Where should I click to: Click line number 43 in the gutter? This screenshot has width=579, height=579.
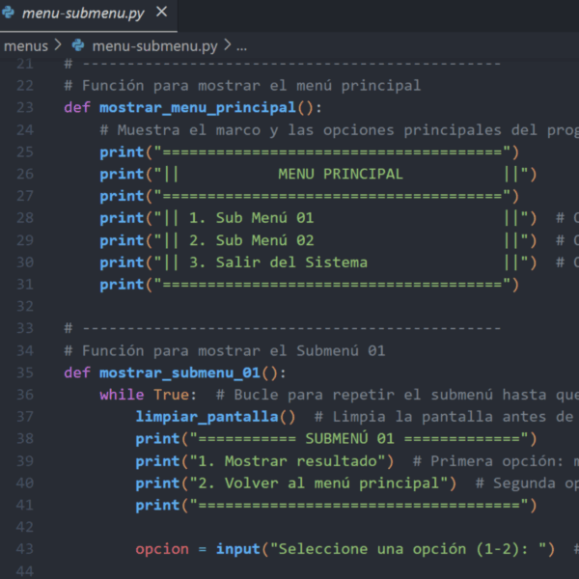tap(25, 549)
